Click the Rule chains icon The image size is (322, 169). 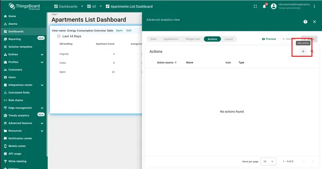pyautogui.click(x=5, y=100)
